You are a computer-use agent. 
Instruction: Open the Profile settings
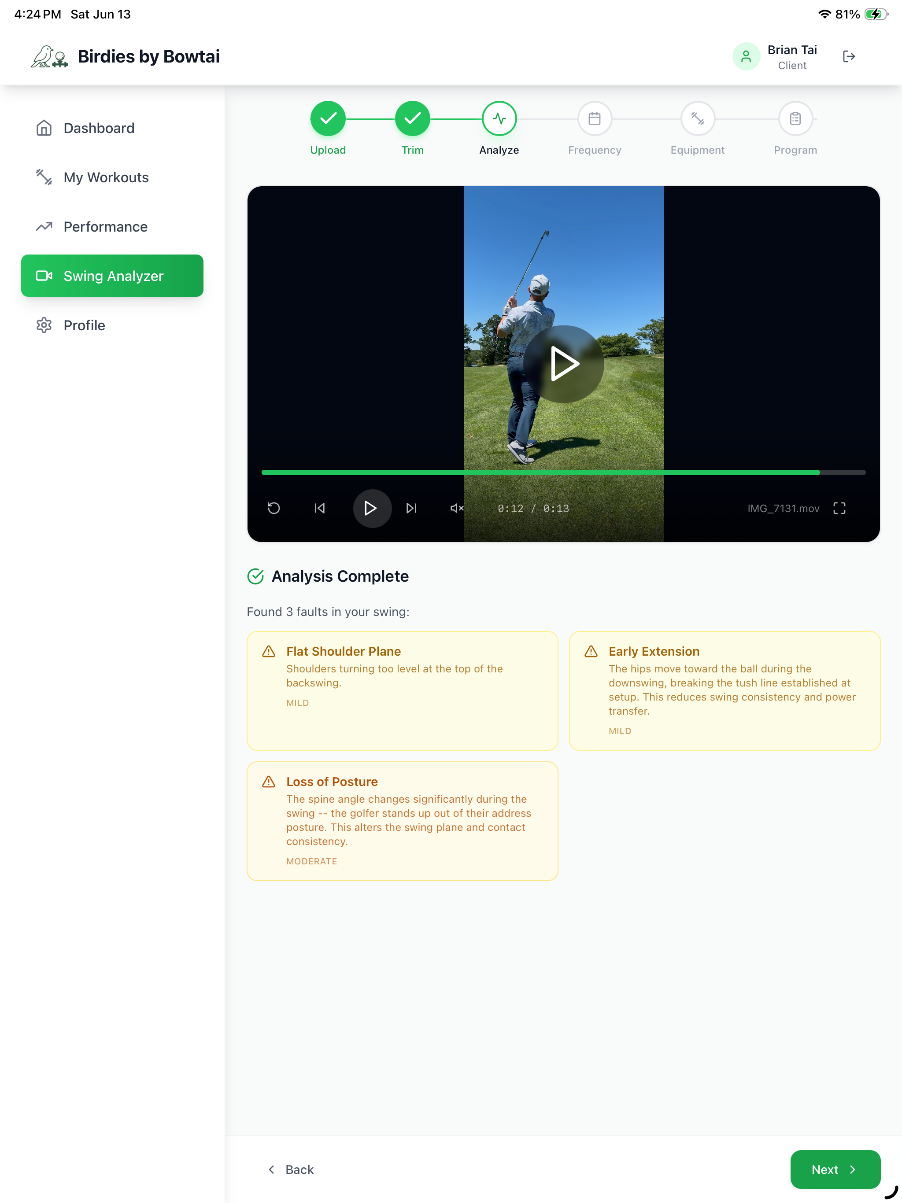pyautogui.click(x=112, y=325)
